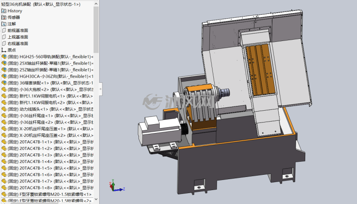Click the HGH25-560导轨装配 assembly icon
The image size is (357, 204).
[3, 57]
